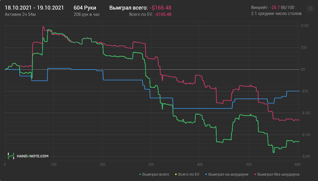Click the $0 label on the y-axis
This screenshot has height=181, width=318.
coord(303,69)
